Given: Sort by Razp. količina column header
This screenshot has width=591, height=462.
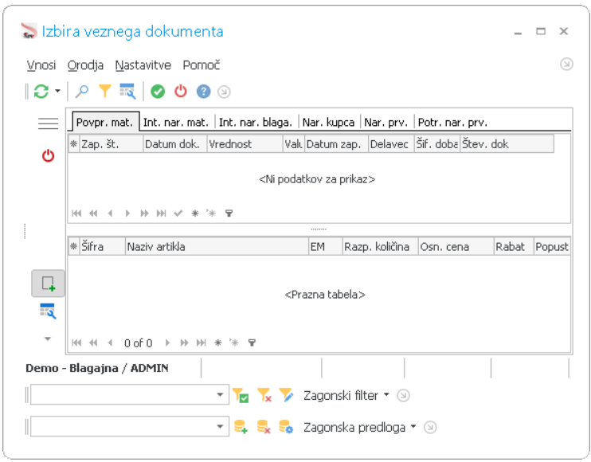Looking at the screenshot, I should click(x=380, y=246).
